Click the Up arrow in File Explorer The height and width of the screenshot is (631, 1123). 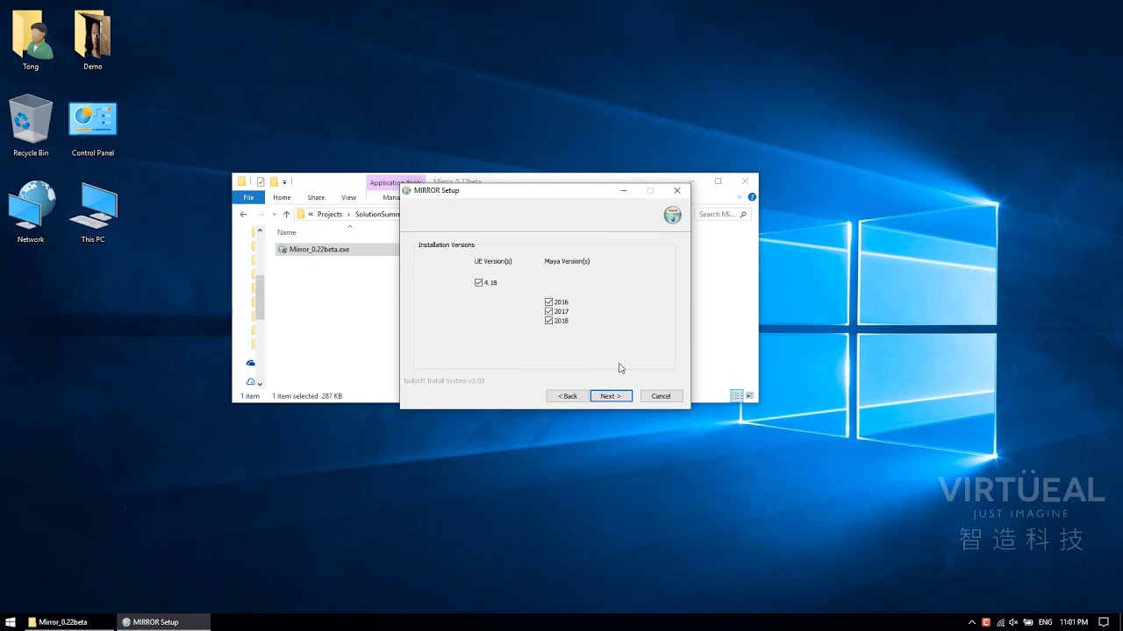286,214
